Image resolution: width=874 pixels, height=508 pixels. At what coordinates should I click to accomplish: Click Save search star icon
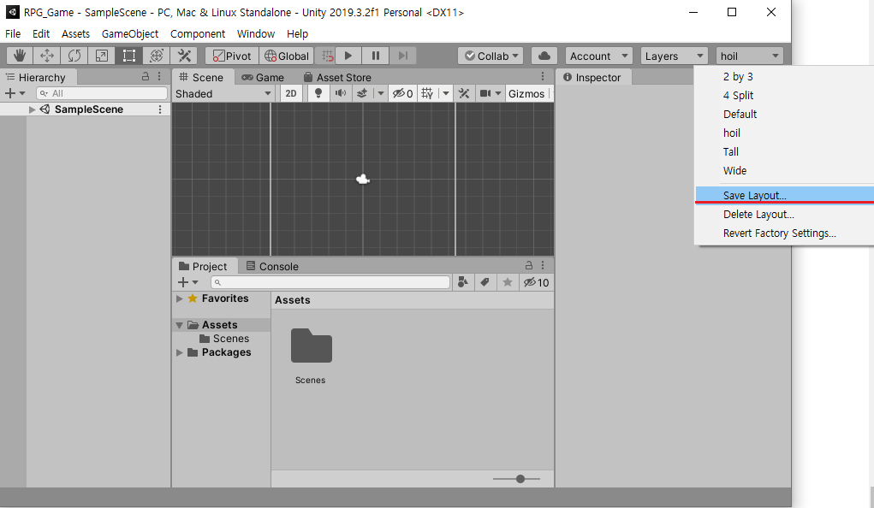click(x=508, y=282)
